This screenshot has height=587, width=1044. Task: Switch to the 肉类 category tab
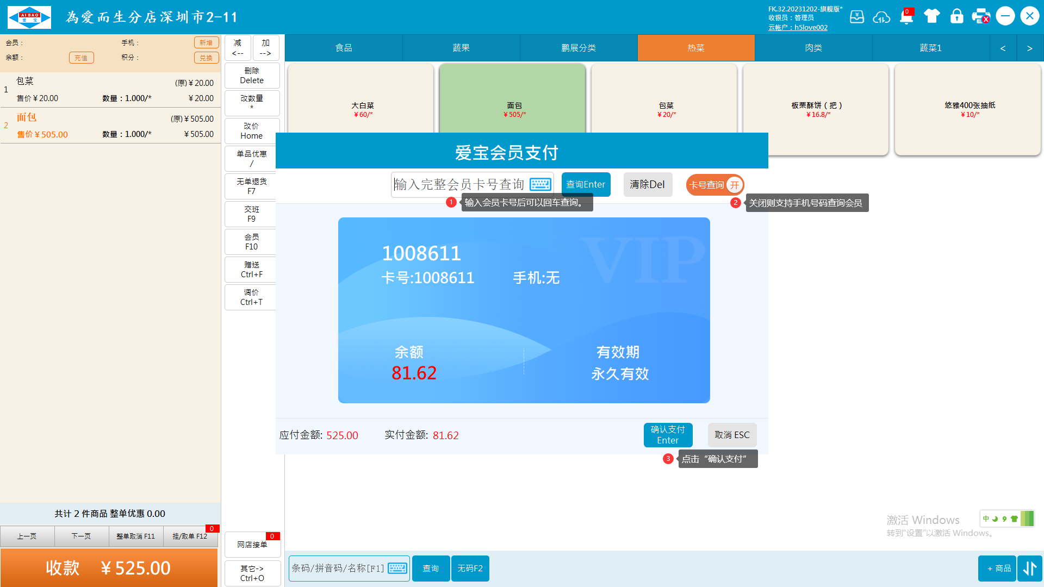pyautogui.click(x=813, y=48)
